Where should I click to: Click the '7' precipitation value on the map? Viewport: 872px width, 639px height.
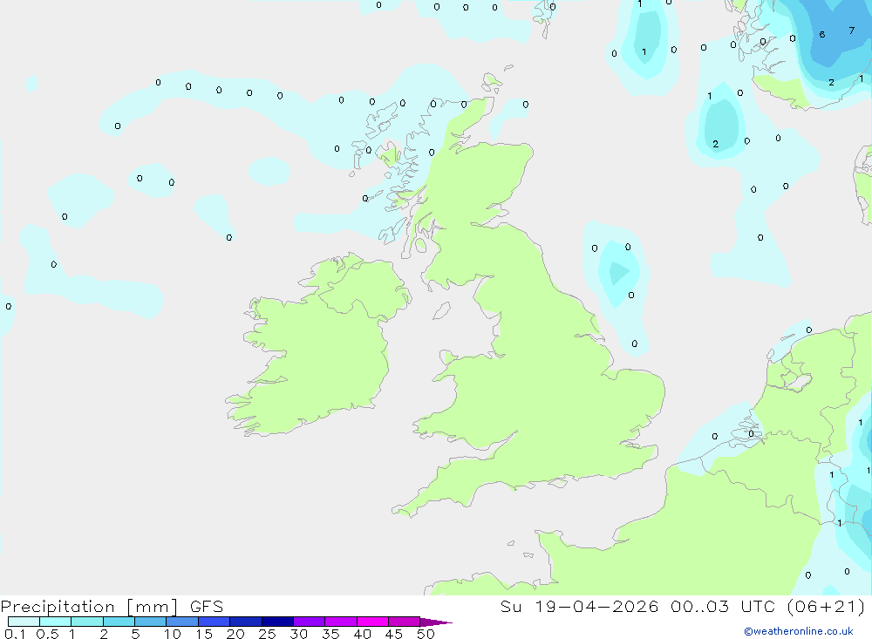point(851,31)
